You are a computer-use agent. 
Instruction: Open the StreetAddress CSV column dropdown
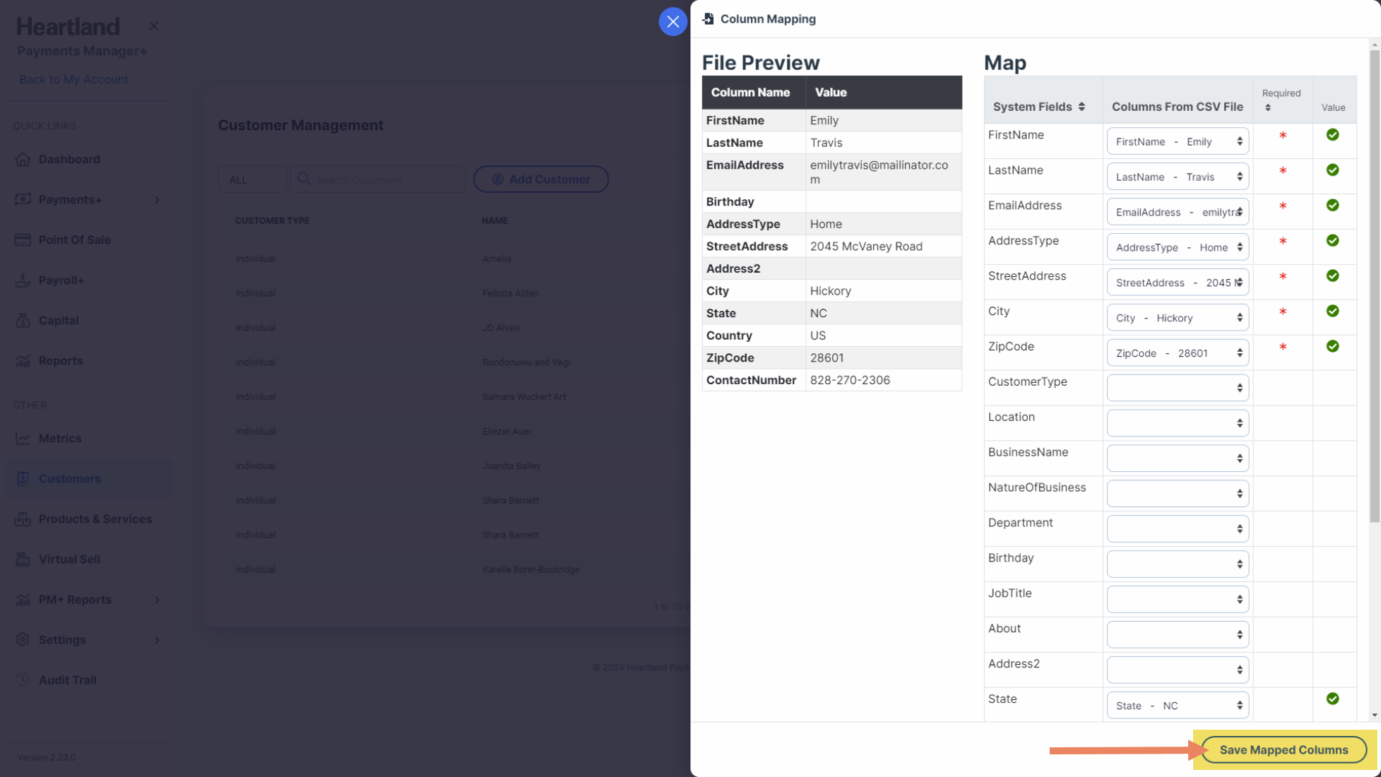(1178, 283)
